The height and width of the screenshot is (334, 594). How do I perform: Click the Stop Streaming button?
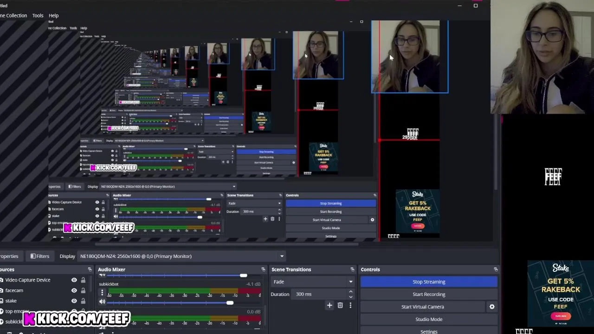[429, 282]
